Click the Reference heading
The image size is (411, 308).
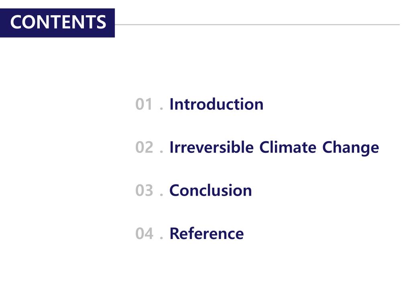click(x=207, y=234)
